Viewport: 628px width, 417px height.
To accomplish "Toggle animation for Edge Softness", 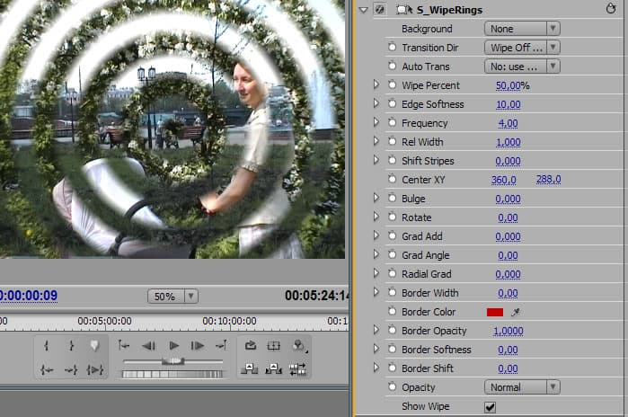I will click(392, 103).
